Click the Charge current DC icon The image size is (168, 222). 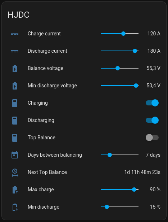click(x=15, y=34)
